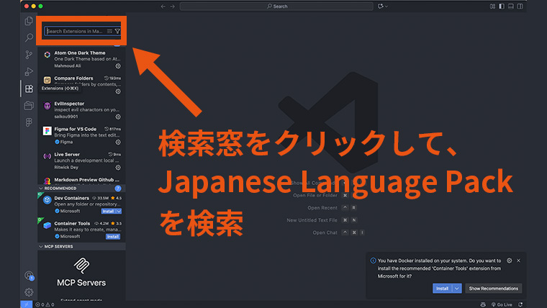Open the Explorer view in activity bar
The width and height of the screenshot is (547, 308).
[29, 21]
